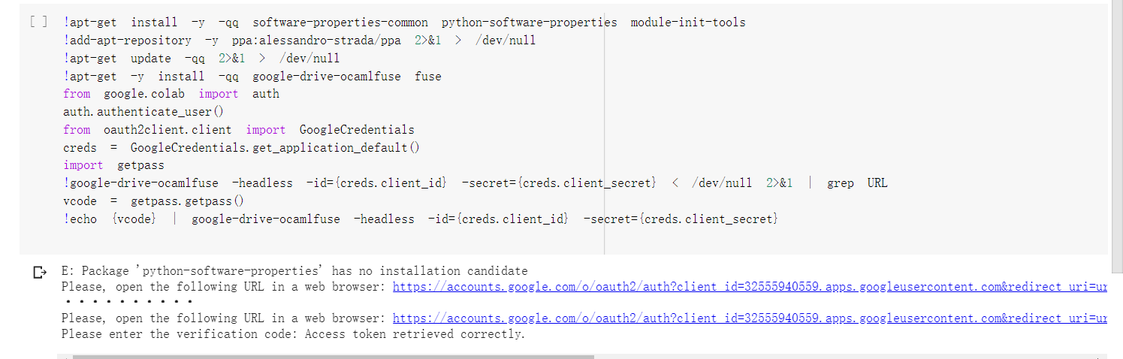Viewport: 1123px width, 359px height.
Task: Click the row of dots in output
Action: coord(128,302)
